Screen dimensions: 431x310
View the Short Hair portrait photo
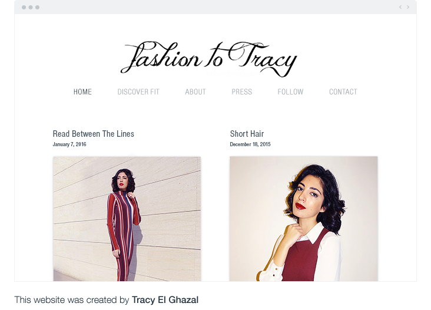coord(303,219)
